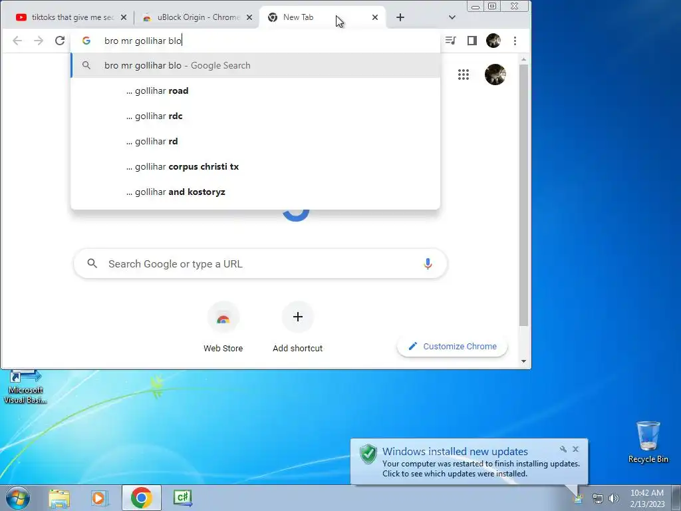Start voice search with microphone icon

click(428, 263)
